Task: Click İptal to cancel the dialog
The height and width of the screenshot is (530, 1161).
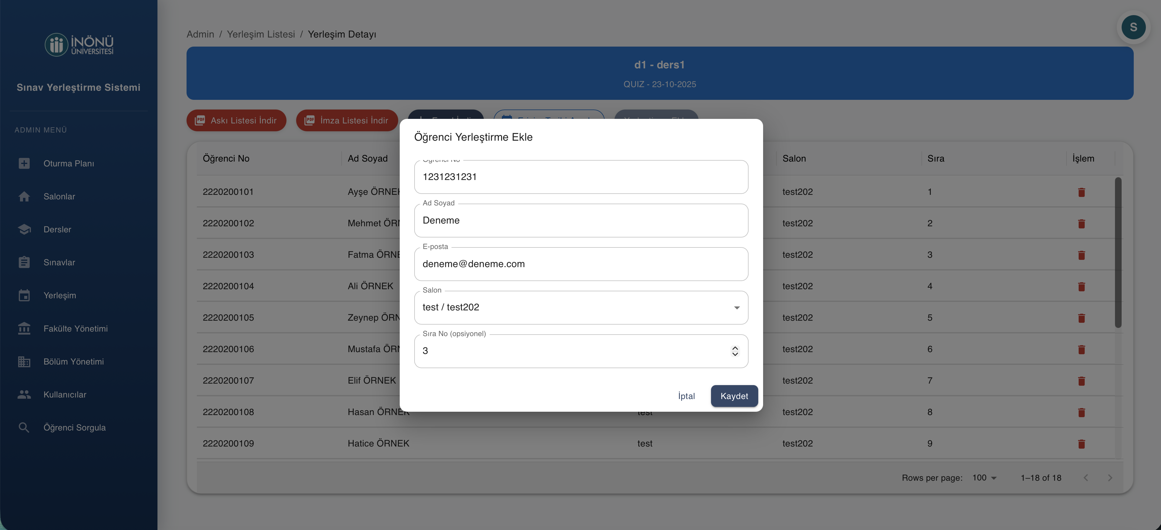Action: (x=686, y=396)
